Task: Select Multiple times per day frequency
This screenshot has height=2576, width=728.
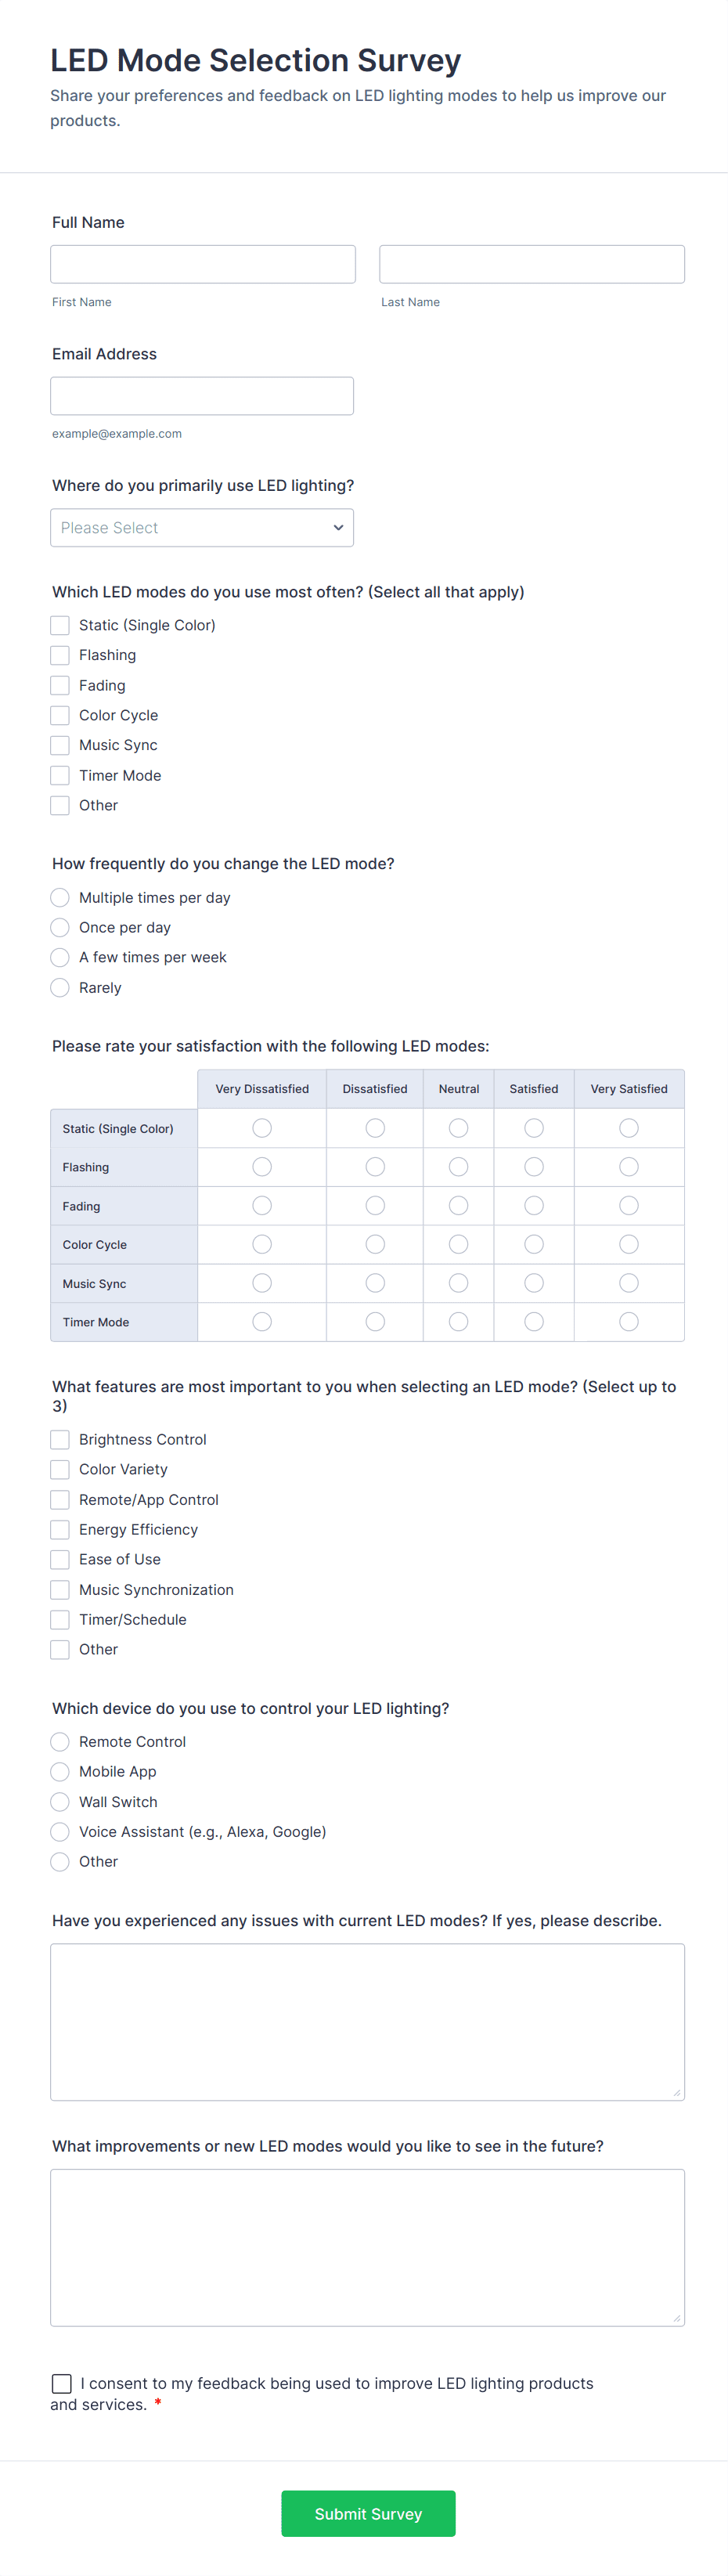Action: click(x=59, y=897)
